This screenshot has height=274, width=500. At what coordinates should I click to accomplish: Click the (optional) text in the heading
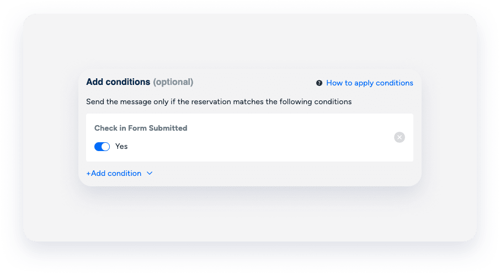pyautogui.click(x=173, y=82)
